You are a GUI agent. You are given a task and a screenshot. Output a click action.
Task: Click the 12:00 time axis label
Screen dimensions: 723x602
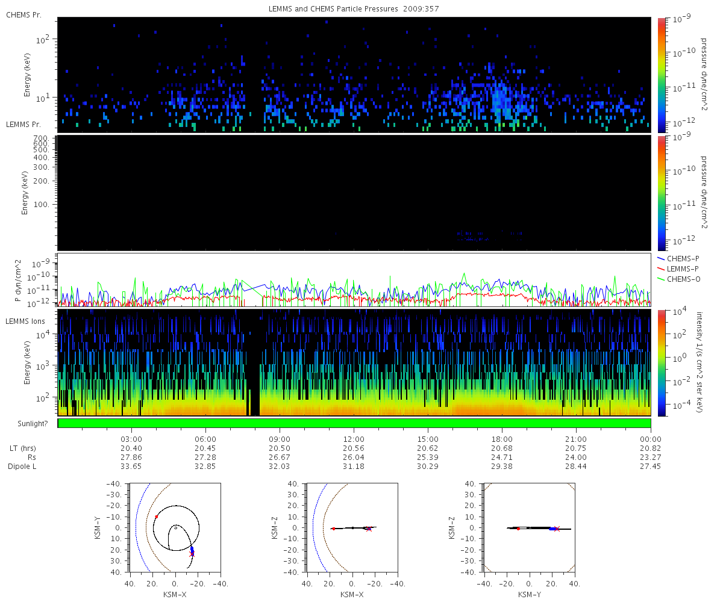(x=354, y=440)
